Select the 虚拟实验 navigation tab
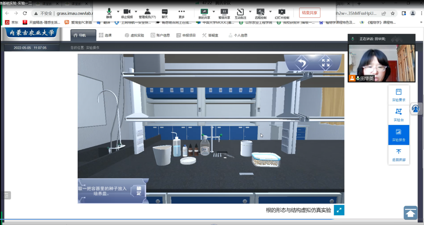The width and height of the screenshot is (424, 225). (134, 35)
